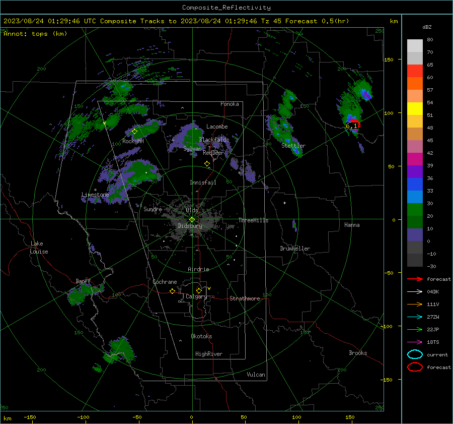This screenshot has height=424, width=453.
Task: Click the cyan 27ZW arrow icon
Action: coord(415,317)
